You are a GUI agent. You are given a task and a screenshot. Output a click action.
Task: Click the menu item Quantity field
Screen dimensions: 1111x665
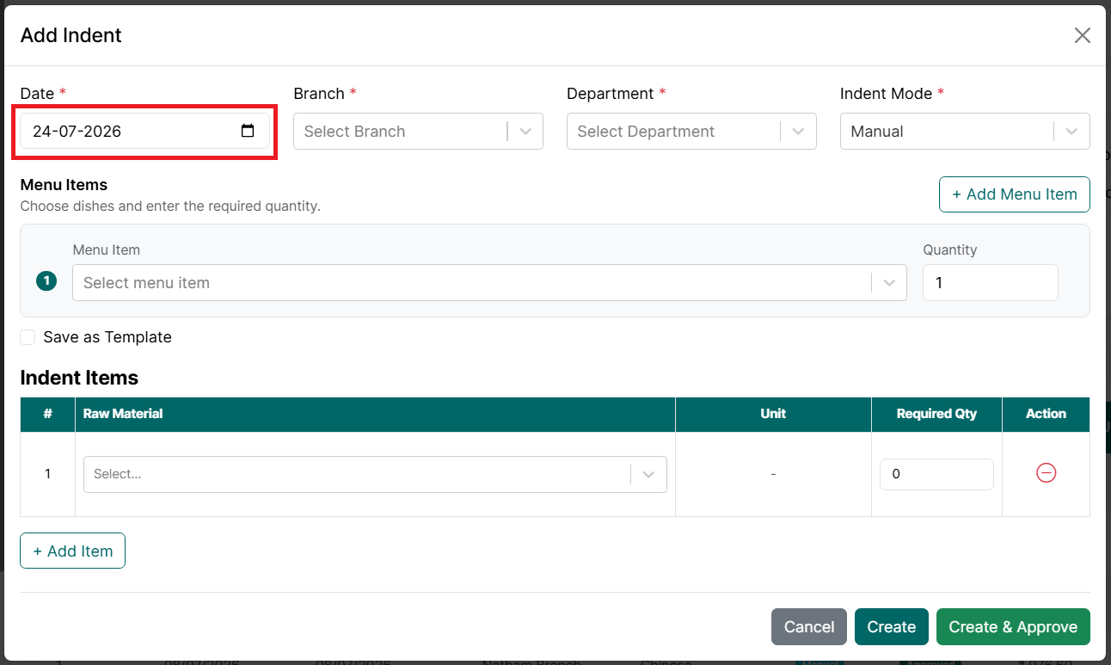click(x=991, y=283)
